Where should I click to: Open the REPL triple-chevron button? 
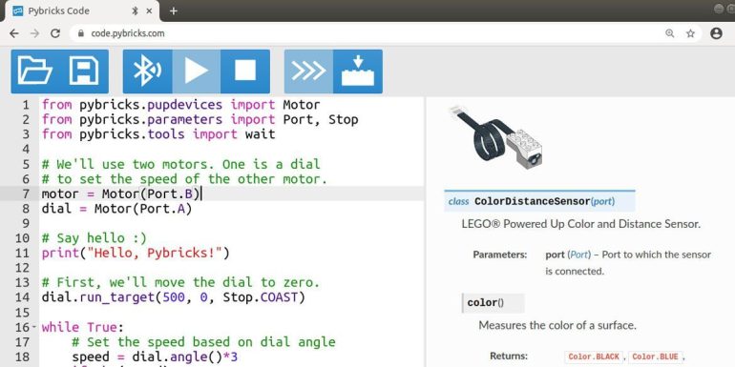308,71
